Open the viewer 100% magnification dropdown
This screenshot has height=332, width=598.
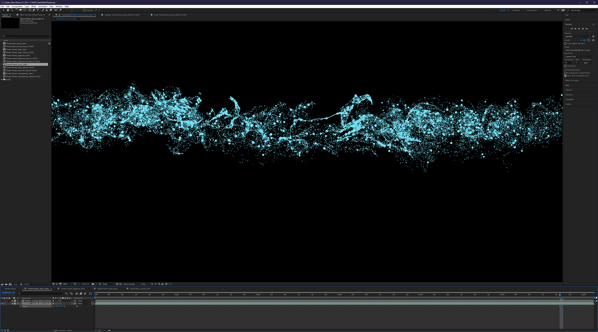pos(67,284)
